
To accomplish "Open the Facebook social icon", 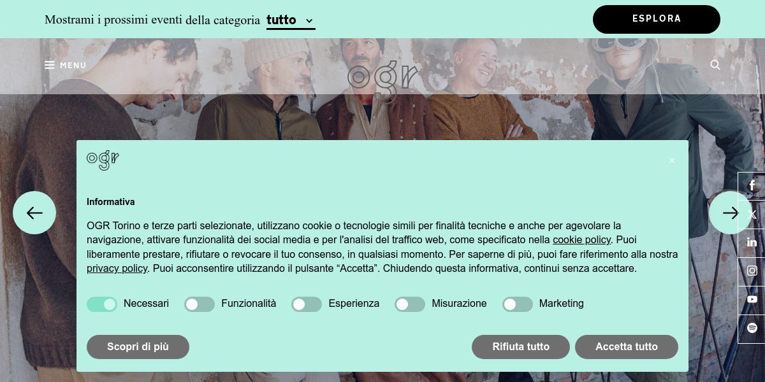I will pos(752,186).
